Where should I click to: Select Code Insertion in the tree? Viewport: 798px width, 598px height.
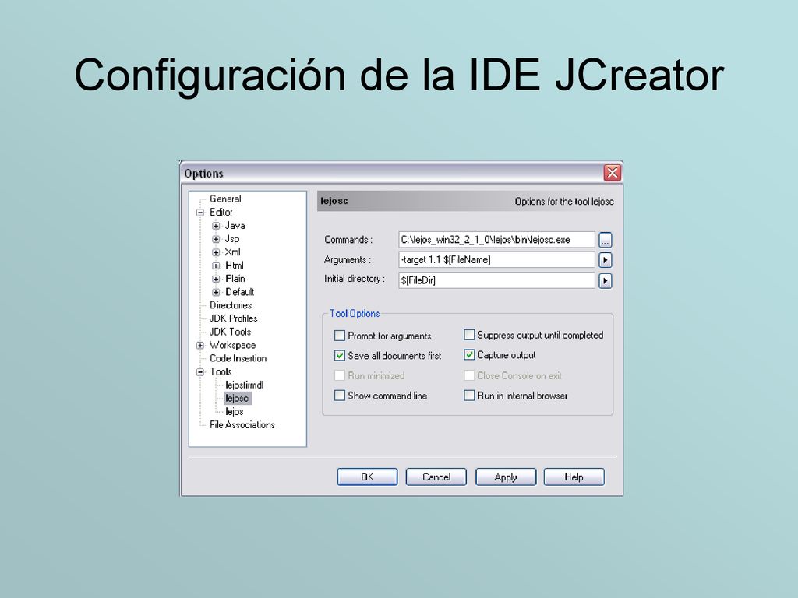pyautogui.click(x=238, y=358)
